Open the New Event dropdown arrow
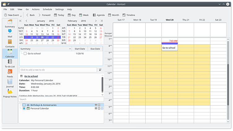 [x=21, y=15]
